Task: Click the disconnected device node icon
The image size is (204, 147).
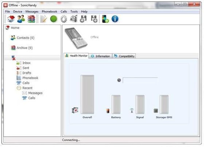Action: 14,58
